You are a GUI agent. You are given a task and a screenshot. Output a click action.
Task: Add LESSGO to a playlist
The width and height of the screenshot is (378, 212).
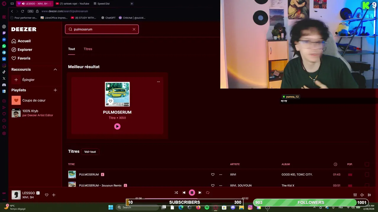(x=54, y=195)
